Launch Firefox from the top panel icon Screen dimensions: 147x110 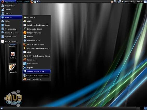pyautogui.click(x=32, y=2)
